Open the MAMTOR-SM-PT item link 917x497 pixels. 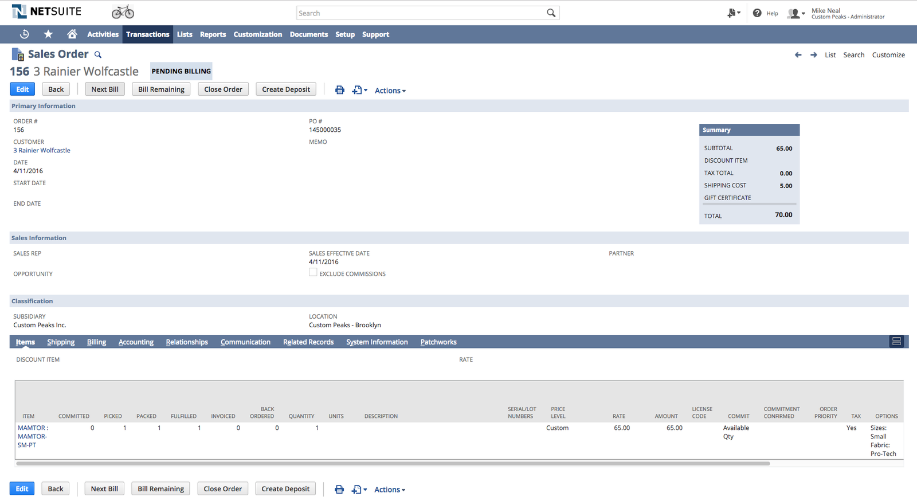point(33,436)
